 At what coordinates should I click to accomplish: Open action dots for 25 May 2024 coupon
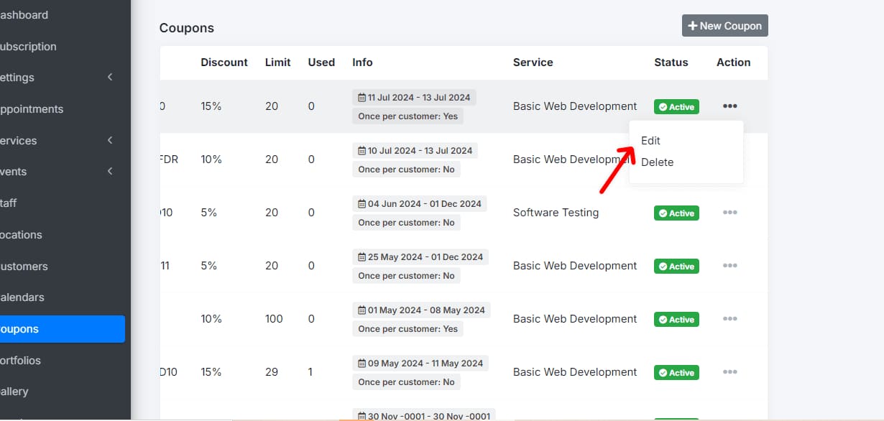tap(729, 266)
